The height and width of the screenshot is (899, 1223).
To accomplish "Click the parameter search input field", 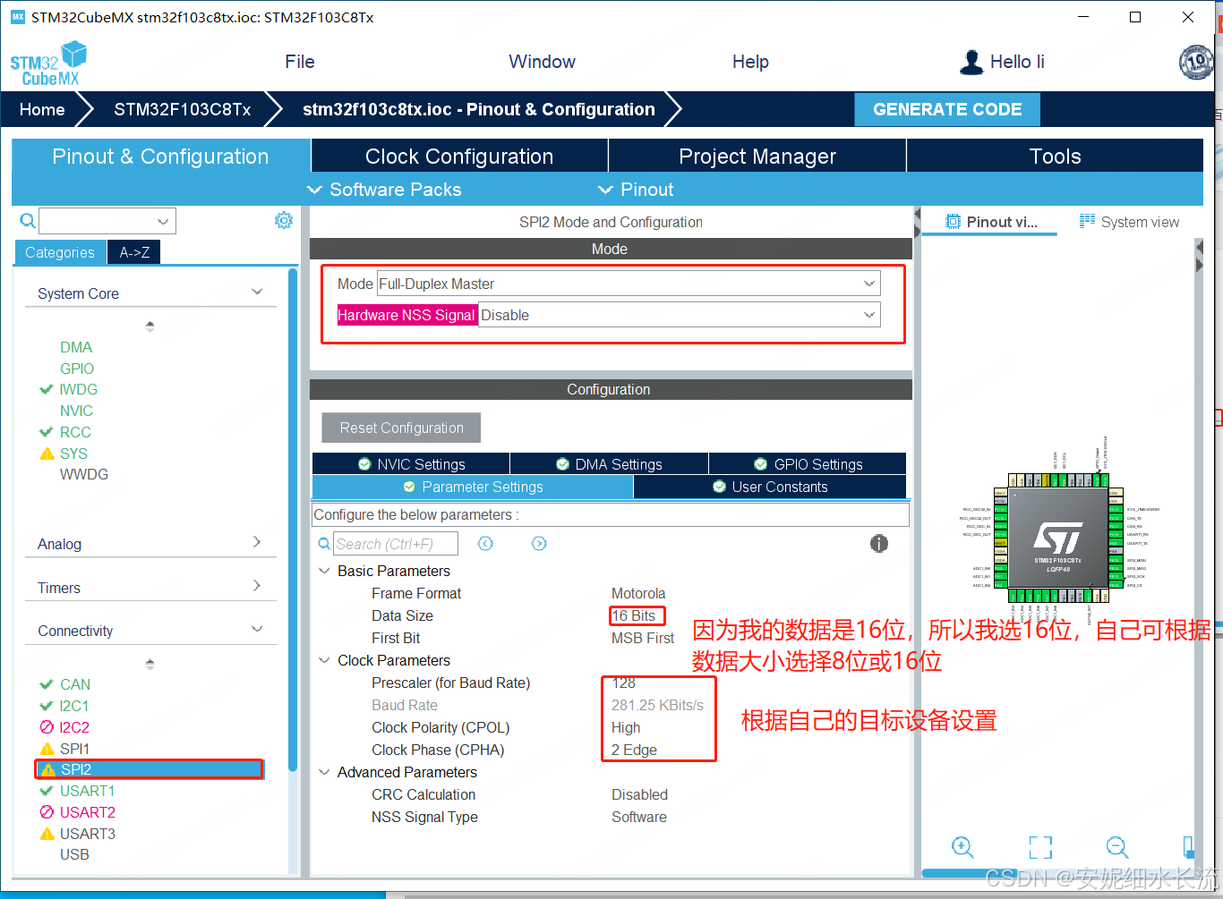I will [x=396, y=543].
